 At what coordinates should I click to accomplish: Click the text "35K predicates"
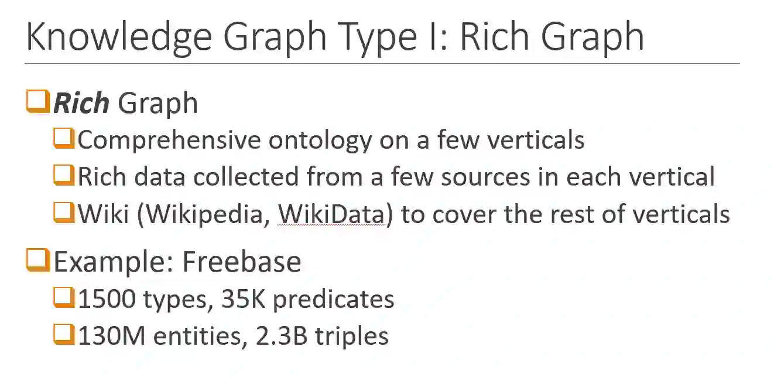click(308, 299)
